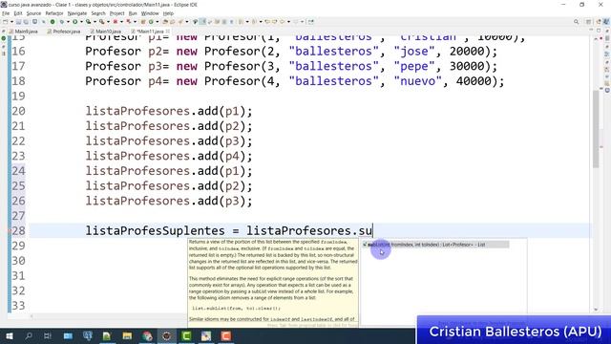Open the Windows Start menu
Screen dimensions: 611x344
9,335
